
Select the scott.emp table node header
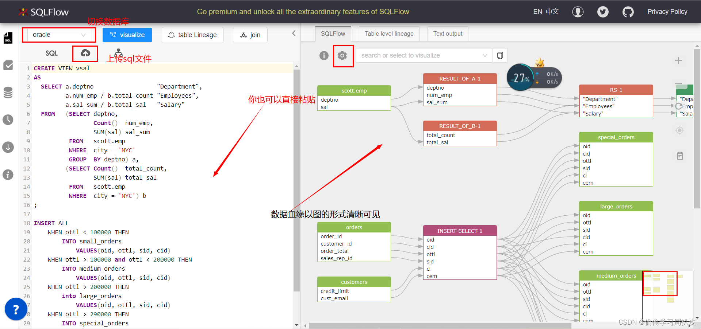pos(354,91)
